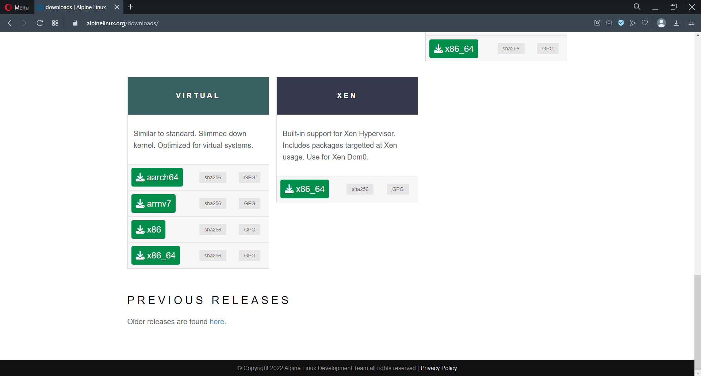Open sha256 in the top card row
This screenshot has width=701, height=376.
[511, 49]
